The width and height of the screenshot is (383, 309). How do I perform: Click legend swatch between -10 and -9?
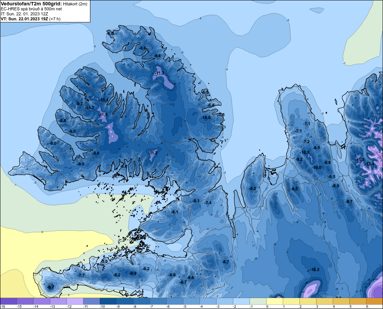click(x=108, y=301)
